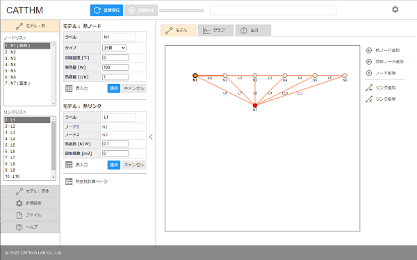Collapse the side panel with the chevron
The width and height of the screenshot is (417, 260).
pyautogui.click(x=151, y=137)
